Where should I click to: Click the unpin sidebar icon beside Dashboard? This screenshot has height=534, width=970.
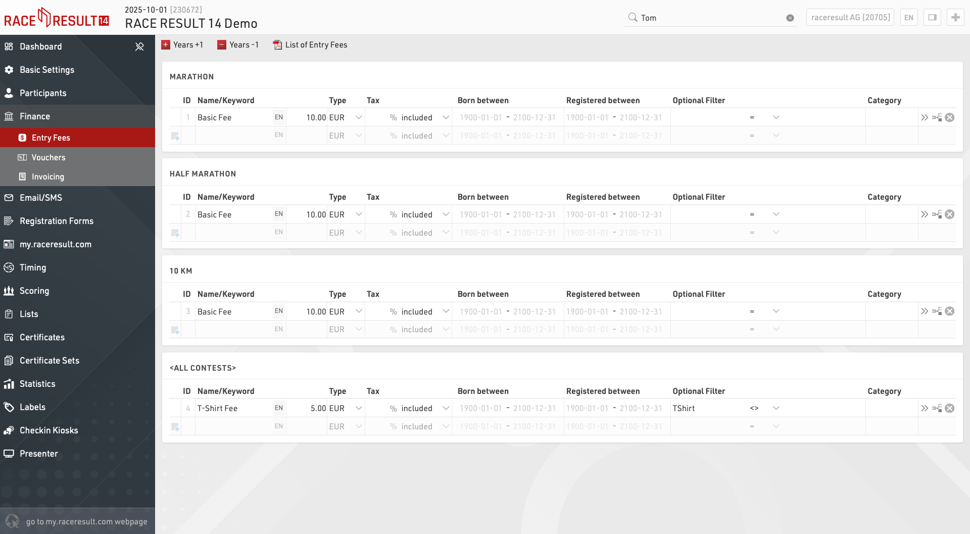pos(139,47)
